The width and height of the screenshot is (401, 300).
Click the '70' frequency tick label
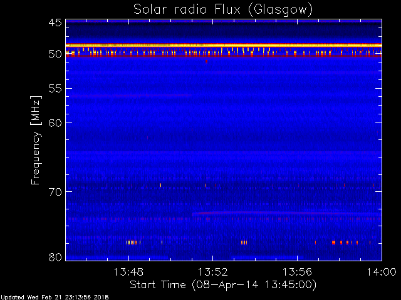coord(55,192)
